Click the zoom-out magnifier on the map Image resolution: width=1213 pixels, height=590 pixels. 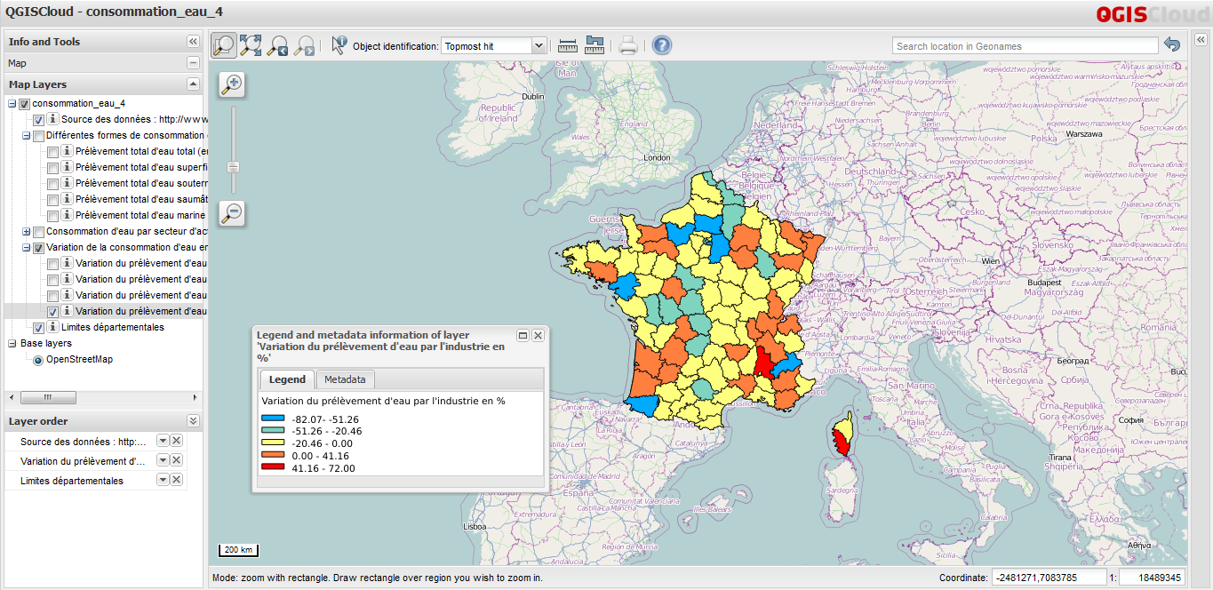tap(231, 213)
